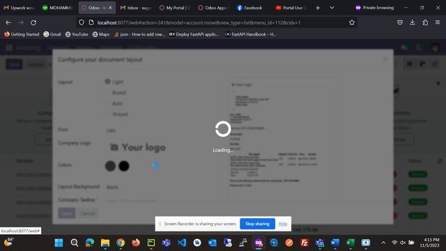Open the Font dropdown in the dialog
Screen dimensions: 446x251
coord(162,130)
